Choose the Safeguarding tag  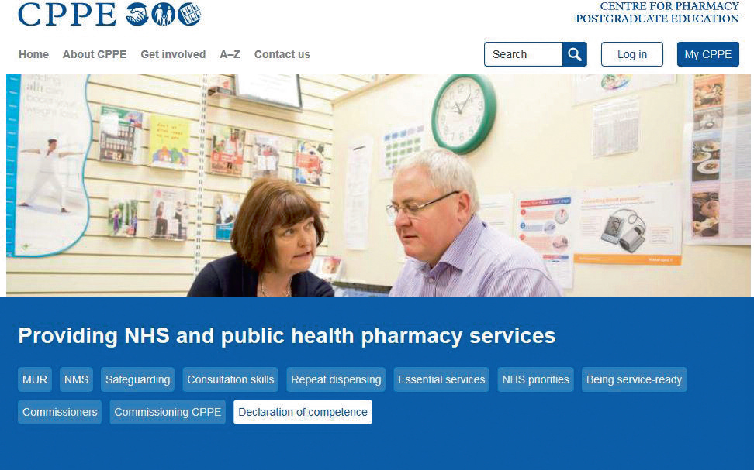pos(137,379)
